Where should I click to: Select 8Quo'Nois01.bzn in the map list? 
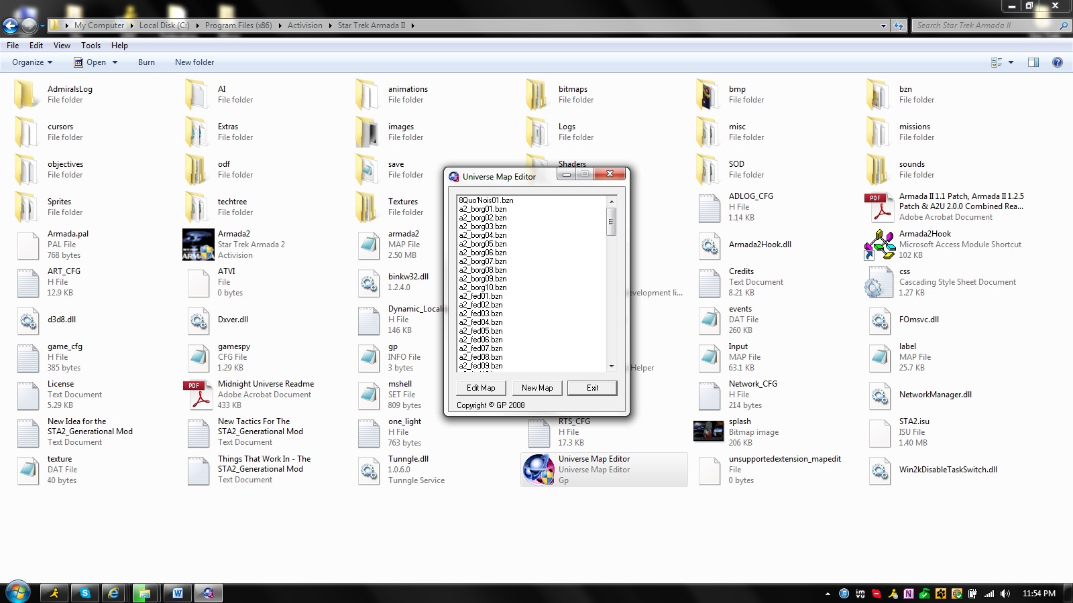[x=486, y=200]
